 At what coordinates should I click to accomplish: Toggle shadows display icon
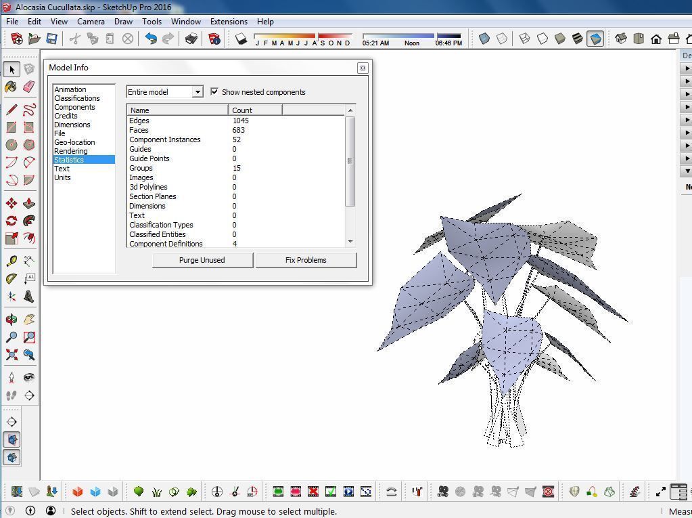tap(241, 39)
